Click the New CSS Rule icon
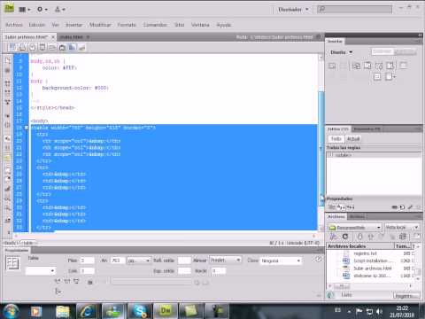Viewport: 425px width, 319px height. pos(402,207)
